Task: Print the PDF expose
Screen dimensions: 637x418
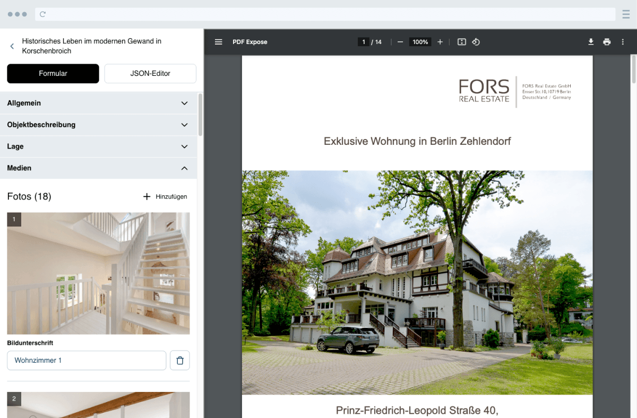Action: point(607,41)
